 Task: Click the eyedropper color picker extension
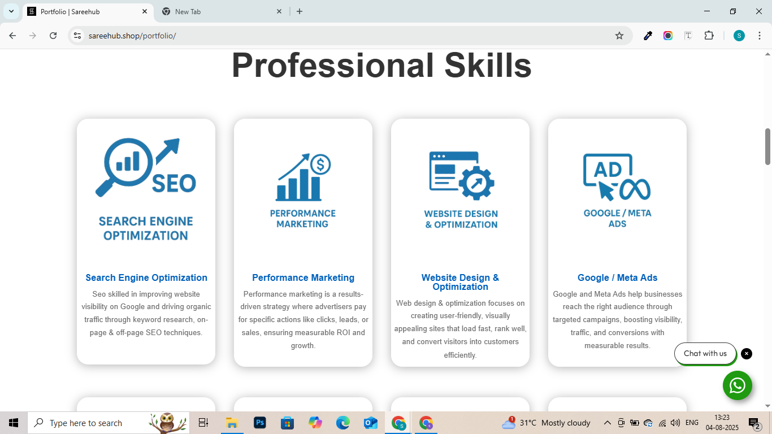tap(648, 36)
